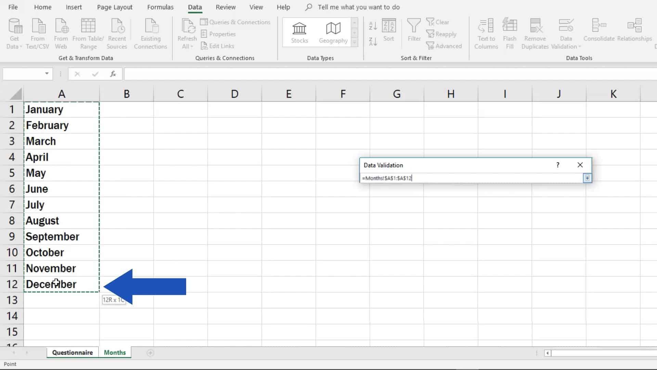This screenshot has width=657, height=370.
Task: Reapply the current filter
Action: 442,34
